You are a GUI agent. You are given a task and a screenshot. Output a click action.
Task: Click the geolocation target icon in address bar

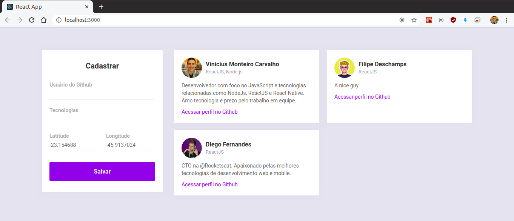coord(402,20)
